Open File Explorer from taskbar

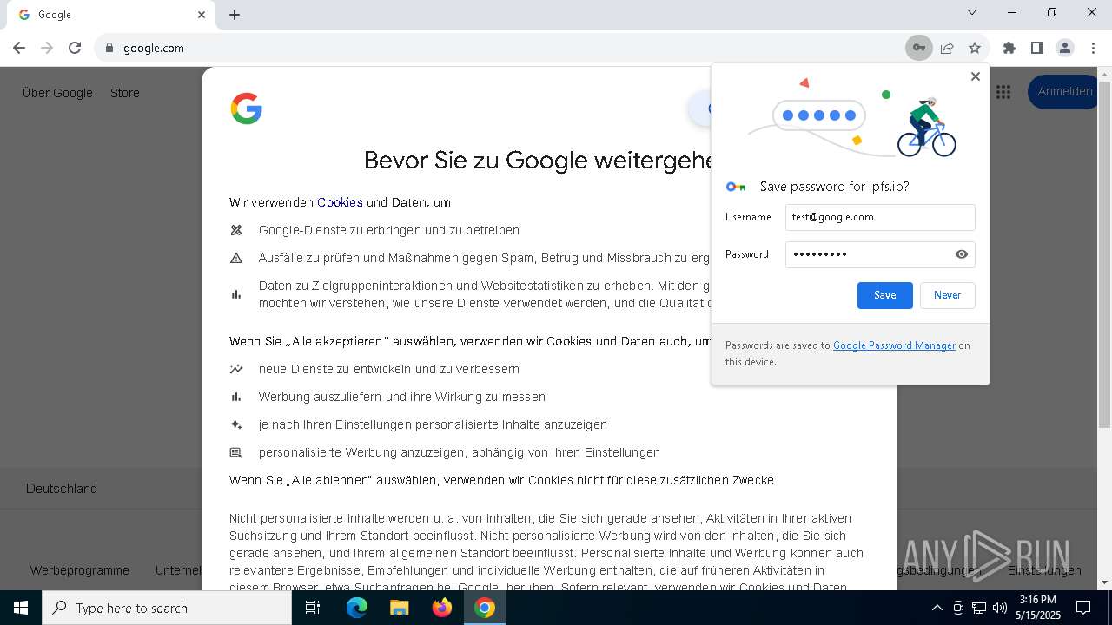pyautogui.click(x=399, y=608)
